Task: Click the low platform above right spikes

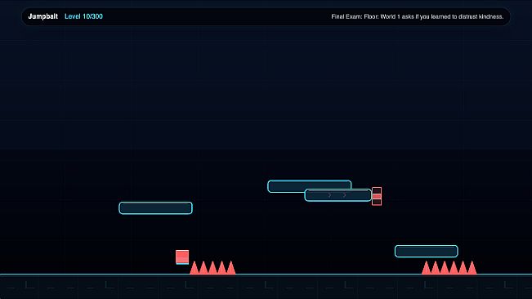Action: [x=426, y=251]
